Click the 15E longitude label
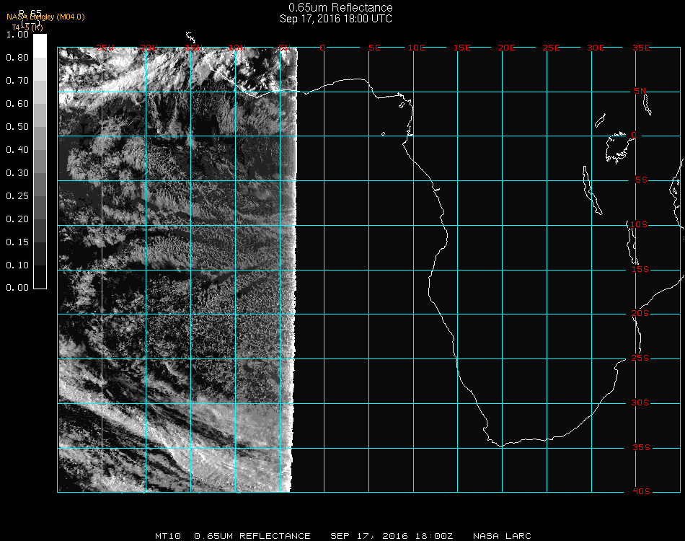 tap(461, 48)
